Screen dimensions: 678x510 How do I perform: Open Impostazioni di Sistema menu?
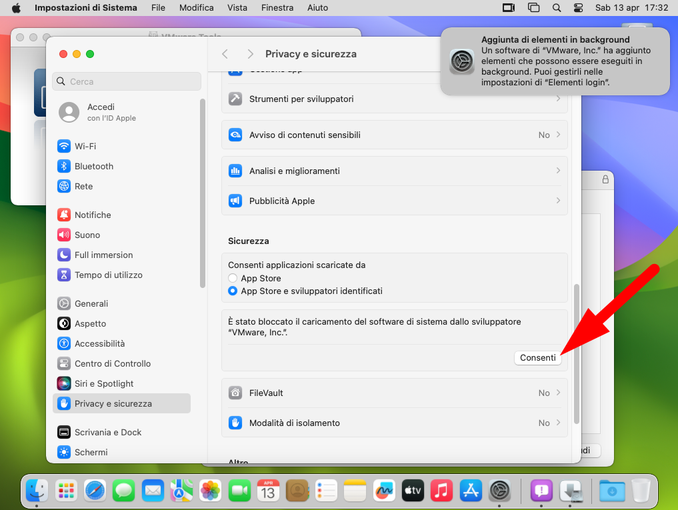pos(85,8)
